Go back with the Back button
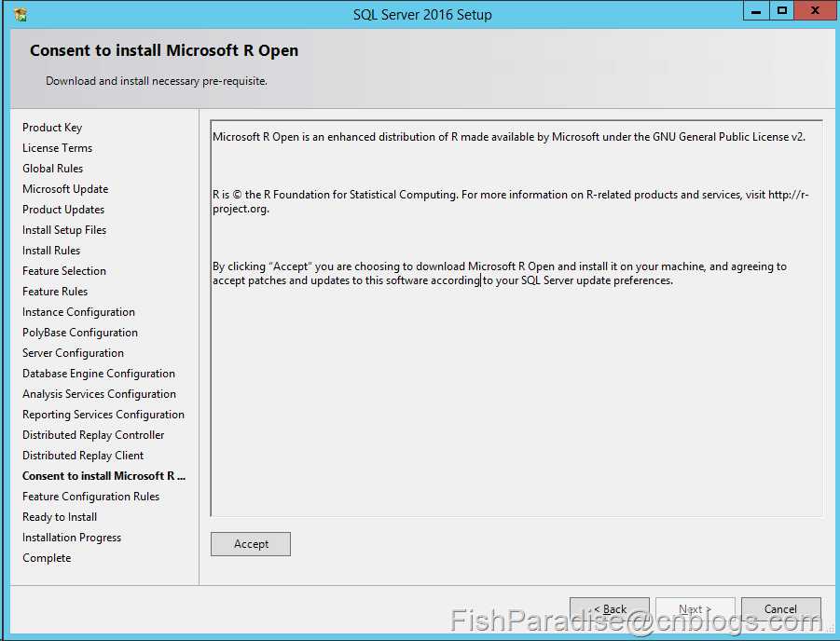The image size is (840, 641). 610,609
